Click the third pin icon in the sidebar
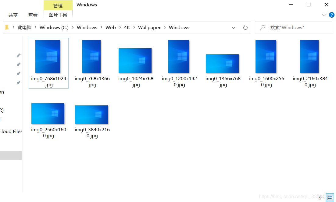The width and height of the screenshot is (336, 202). click(19, 74)
